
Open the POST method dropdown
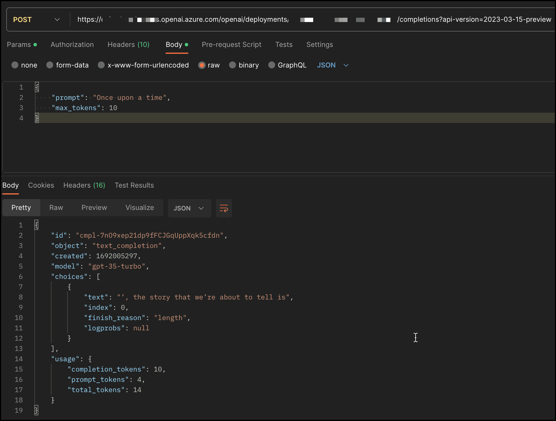click(37, 19)
